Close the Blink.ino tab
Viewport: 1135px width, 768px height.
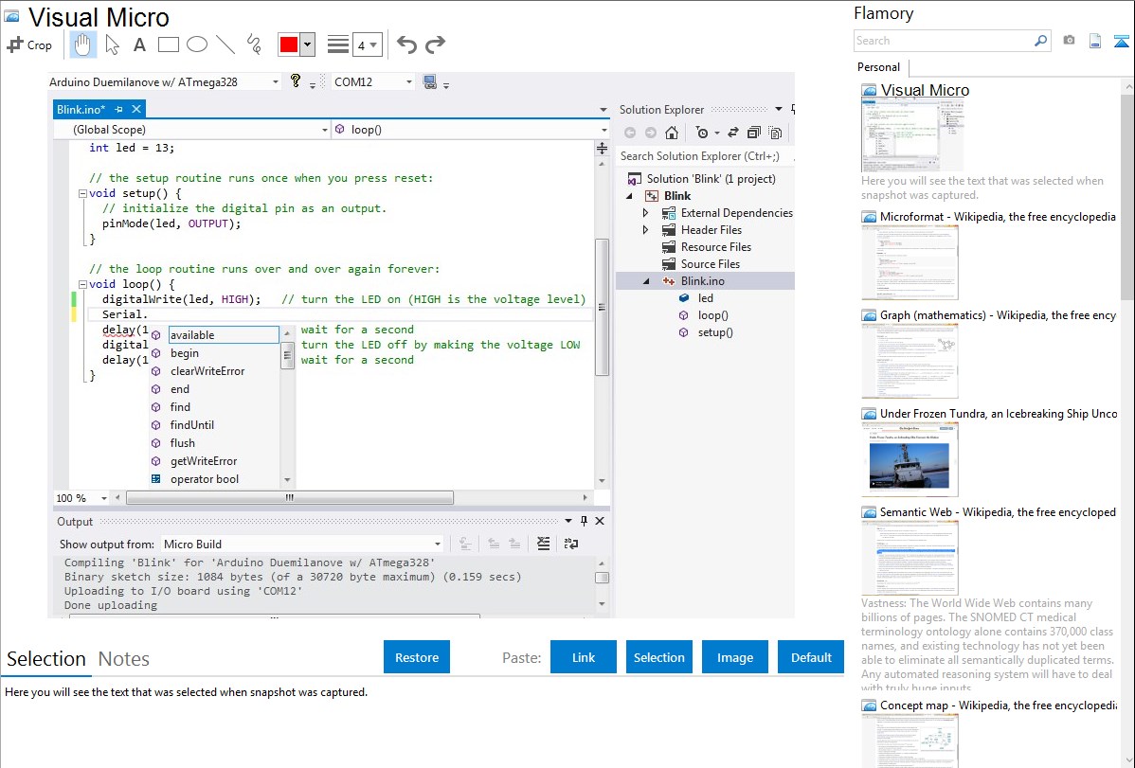[136, 109]
